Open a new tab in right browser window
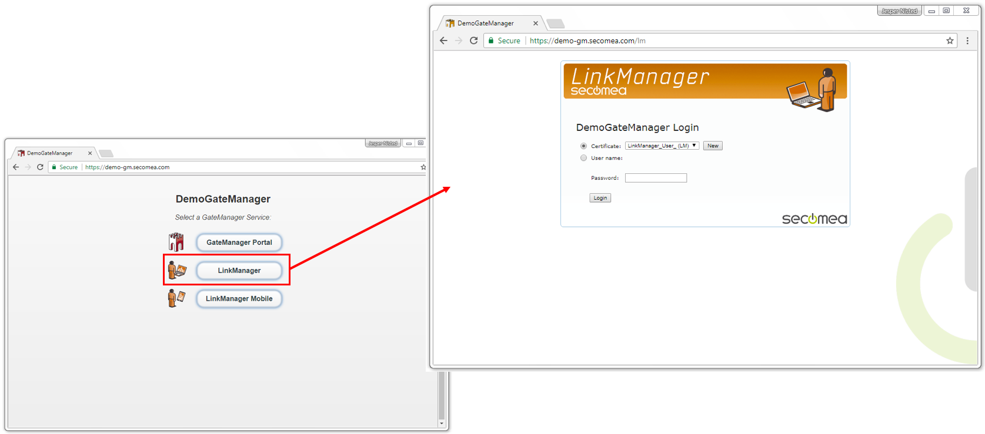The image size is (985, 434). coord(556,23)
